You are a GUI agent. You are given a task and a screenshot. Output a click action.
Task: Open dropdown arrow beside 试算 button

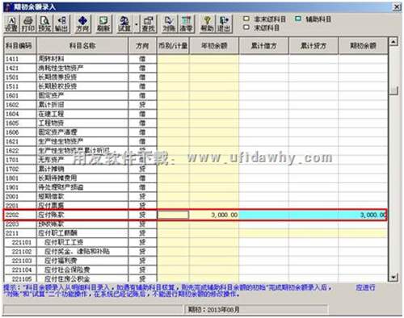coord(137,24)
